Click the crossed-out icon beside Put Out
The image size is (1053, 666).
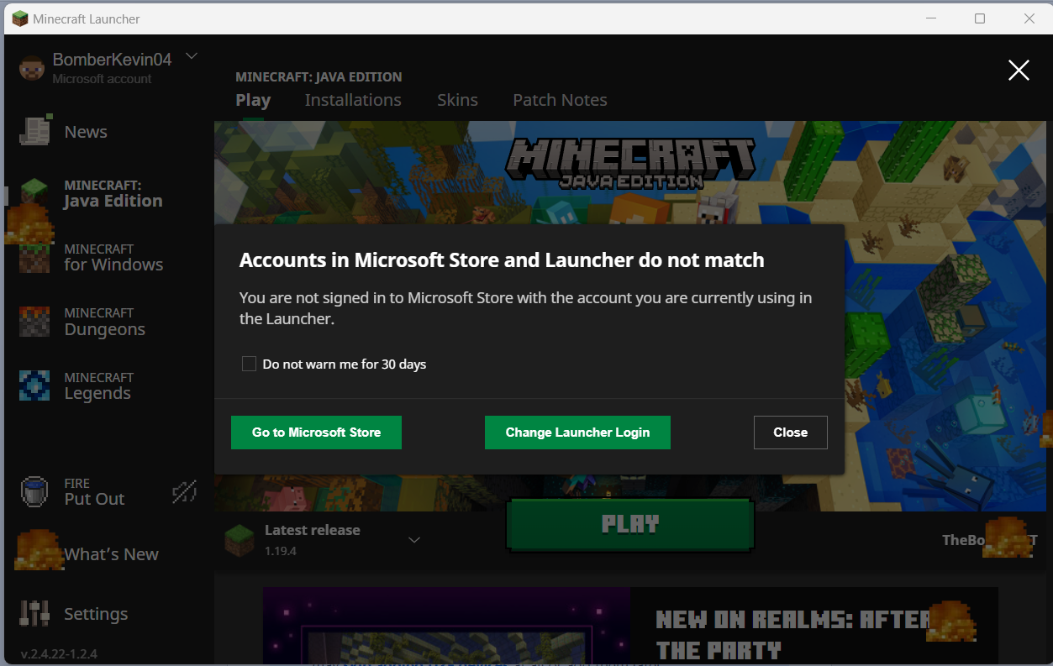[x=184, y=492]
